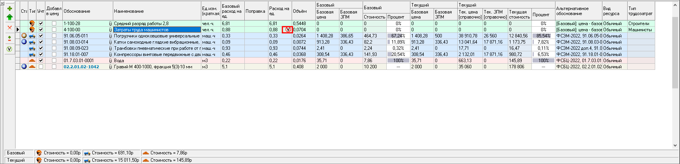Click the paperclip icon next to Вода
680x164 pixels.
(111, 61)
